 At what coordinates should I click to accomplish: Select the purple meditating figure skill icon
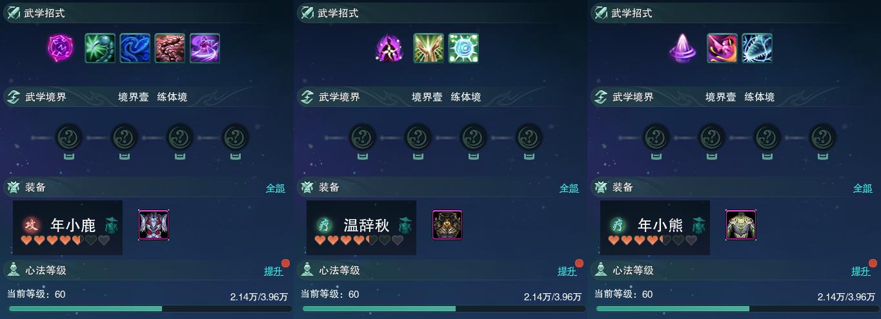(389, 48)
